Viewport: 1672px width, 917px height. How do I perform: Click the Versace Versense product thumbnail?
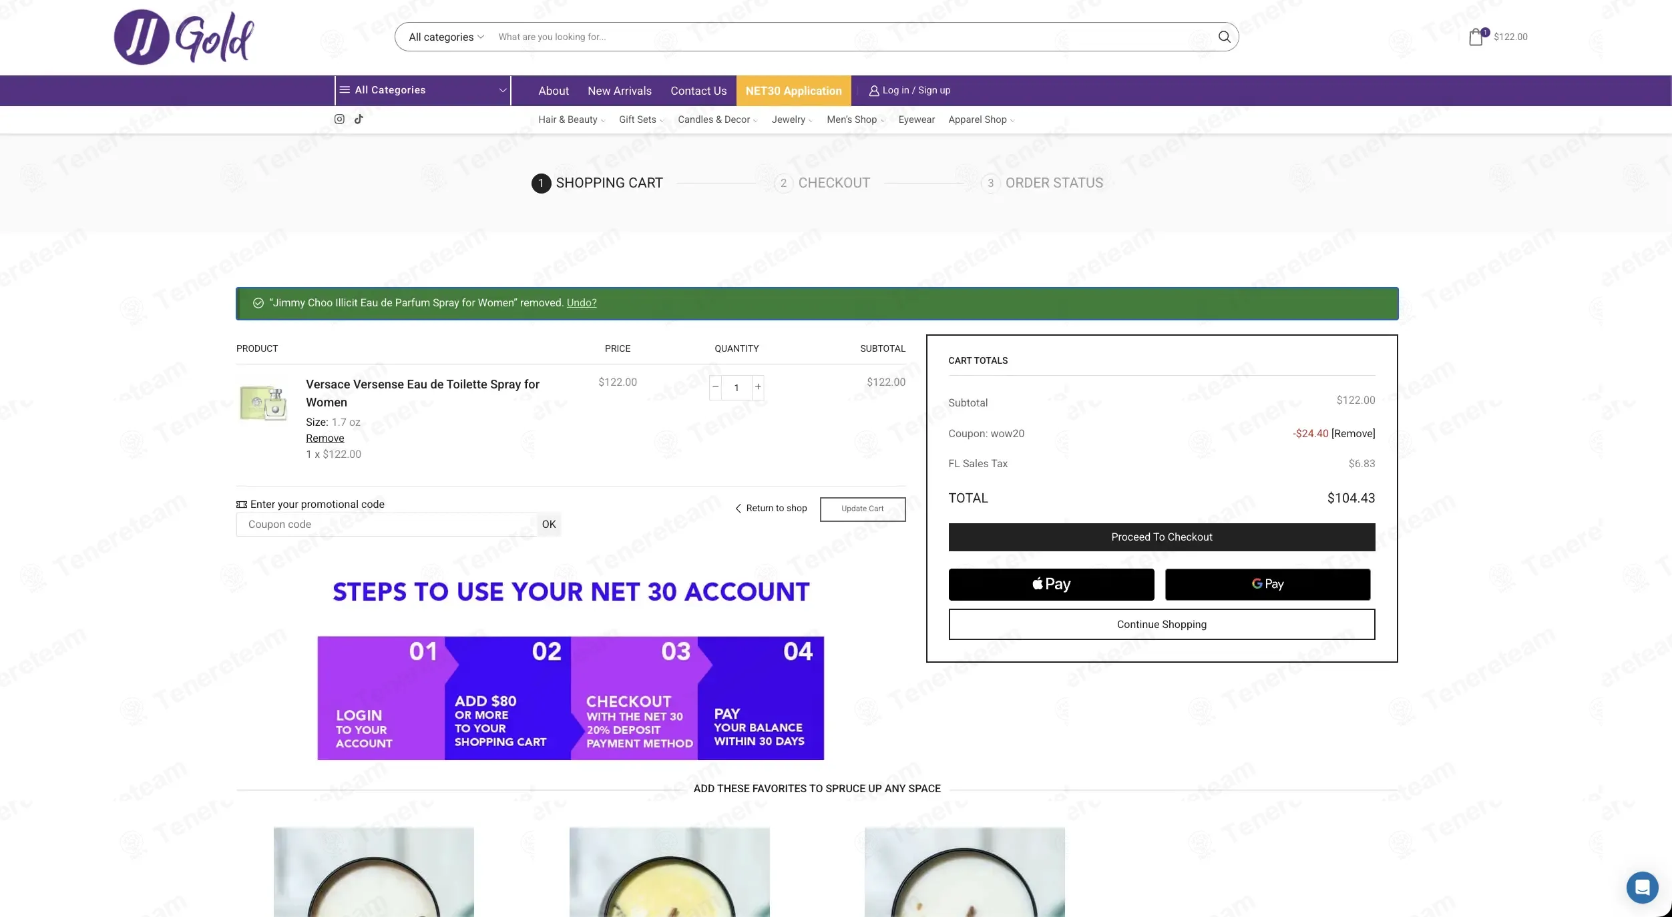pos(263,403)
